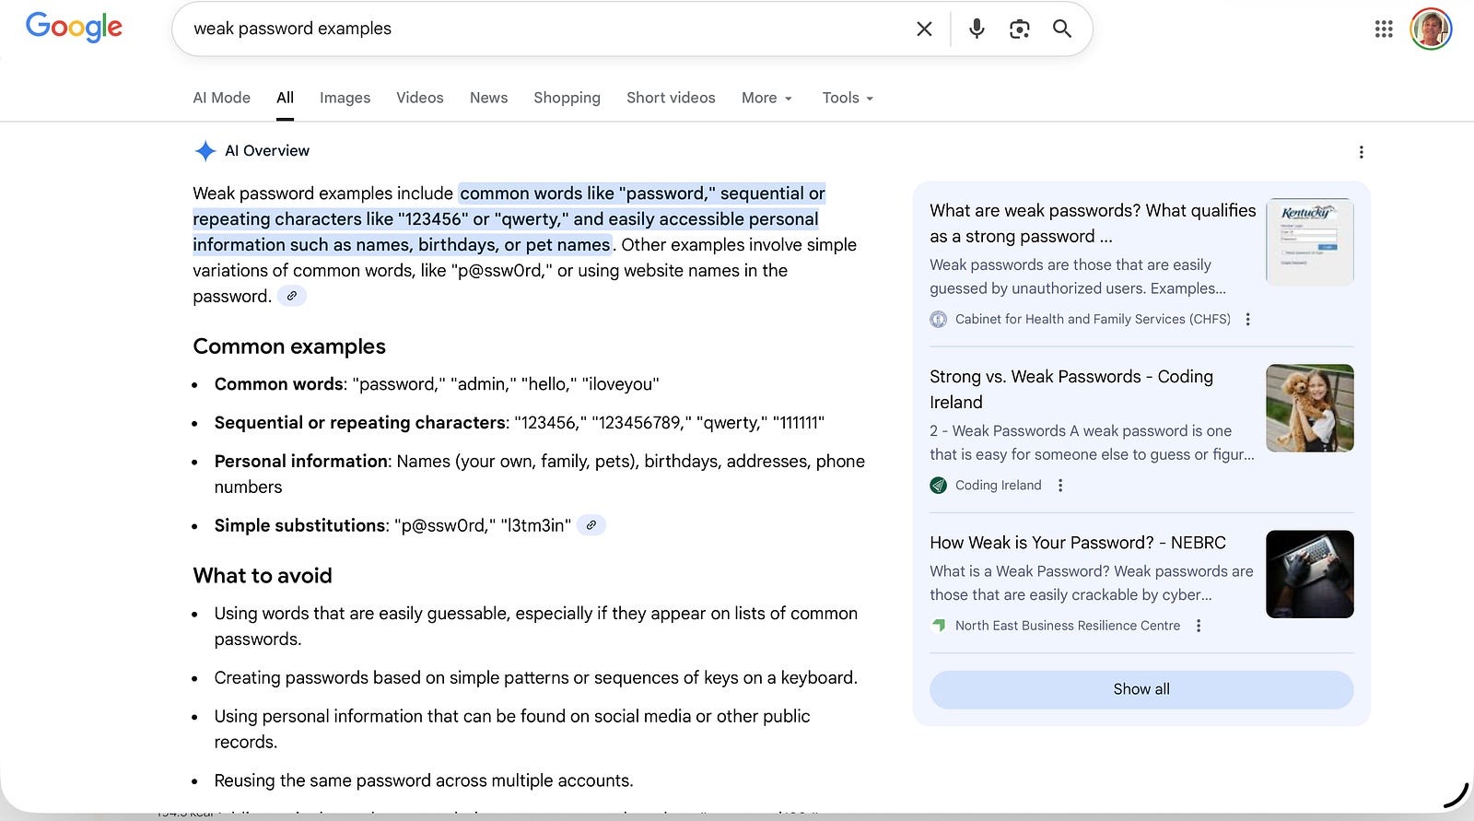Click the source link chip after "password."
Screen dimensions: 1474x821
292,296
